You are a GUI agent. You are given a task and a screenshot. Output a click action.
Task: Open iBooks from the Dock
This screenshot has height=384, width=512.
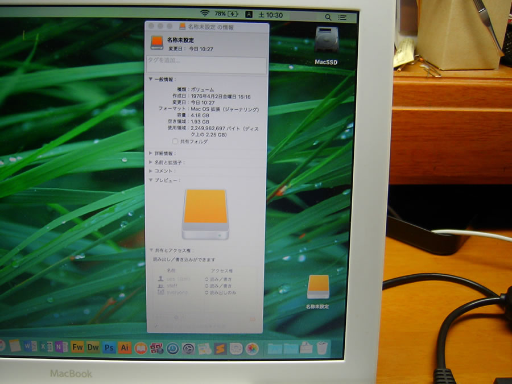[x=141, y=348]
